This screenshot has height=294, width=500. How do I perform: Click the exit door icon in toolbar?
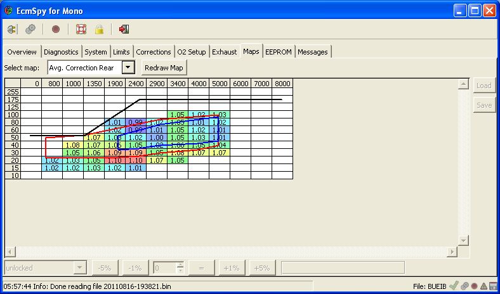click(124, 29)
